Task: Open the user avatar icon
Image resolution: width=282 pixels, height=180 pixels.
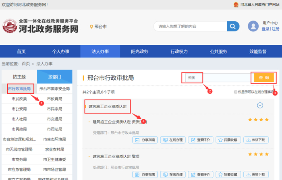Action: point(253,26)
